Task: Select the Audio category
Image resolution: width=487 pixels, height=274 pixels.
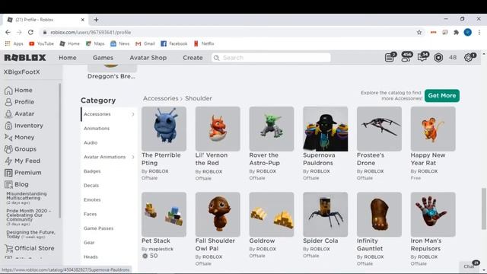Action: pyautogui.click(x=91, y=142)
